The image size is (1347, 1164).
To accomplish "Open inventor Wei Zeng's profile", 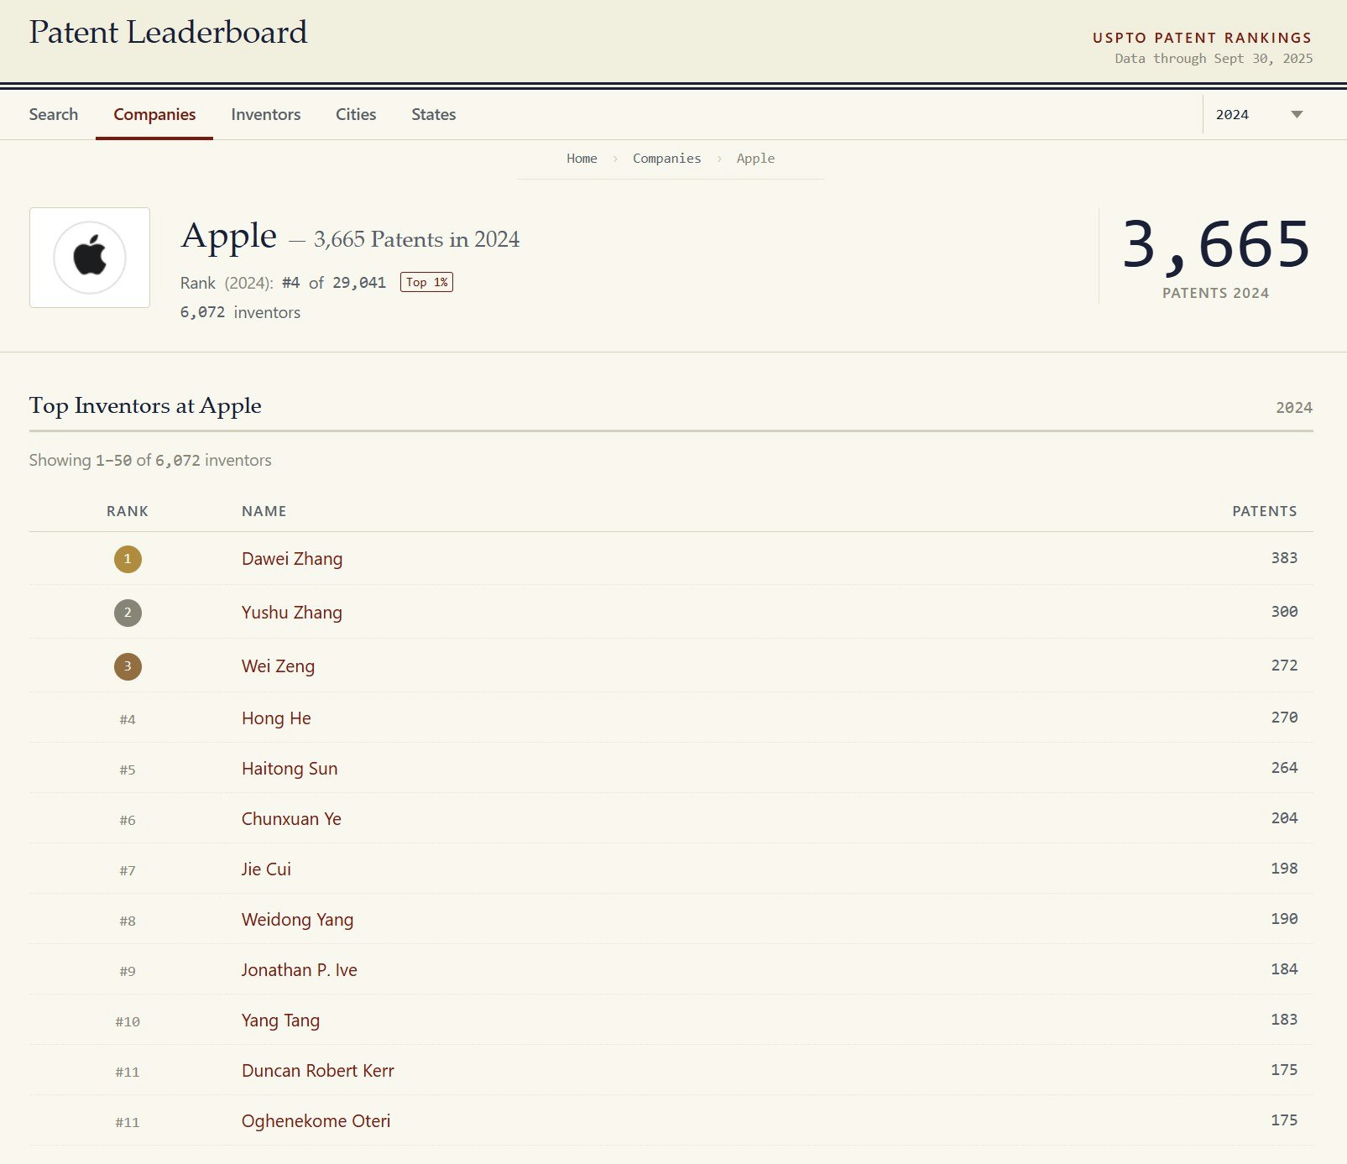I will click(x=278, y=666).
